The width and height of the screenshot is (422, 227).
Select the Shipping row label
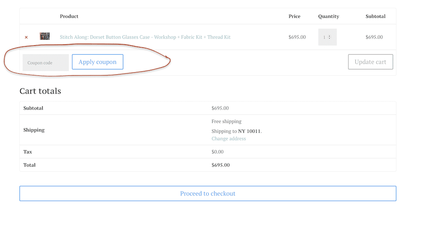[x=34, y=130]
